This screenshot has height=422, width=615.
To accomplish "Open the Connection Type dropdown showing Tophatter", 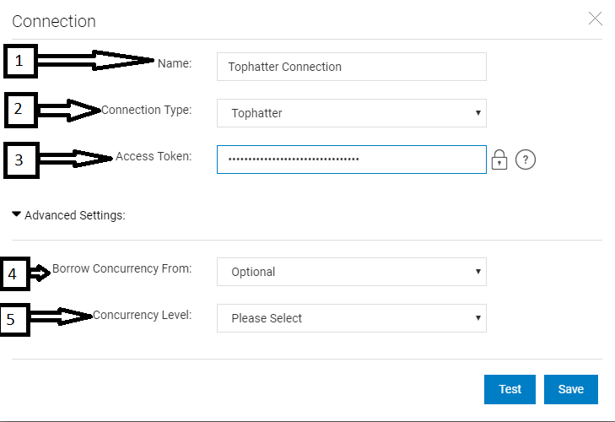I will point(352,113).
